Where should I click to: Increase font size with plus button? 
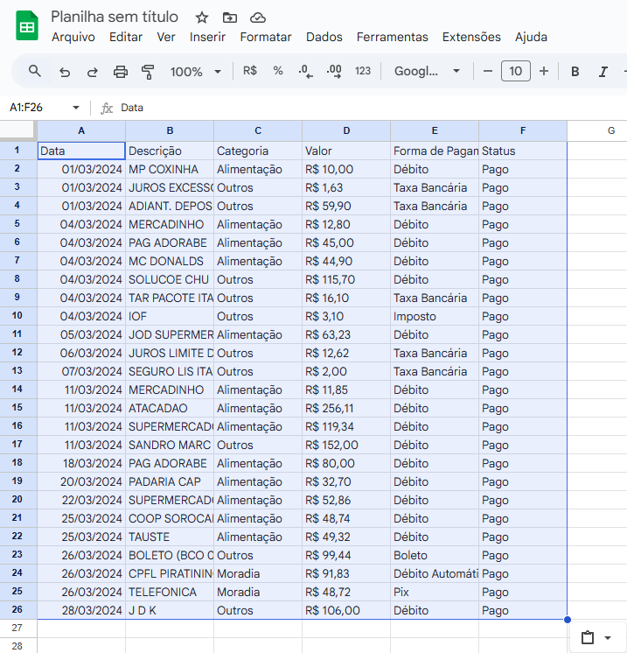[x=543, y=71]
